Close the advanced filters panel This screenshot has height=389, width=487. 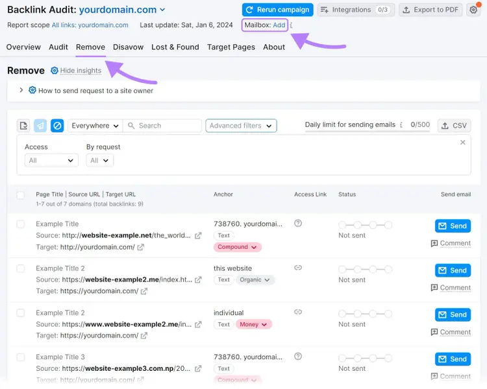462,142
